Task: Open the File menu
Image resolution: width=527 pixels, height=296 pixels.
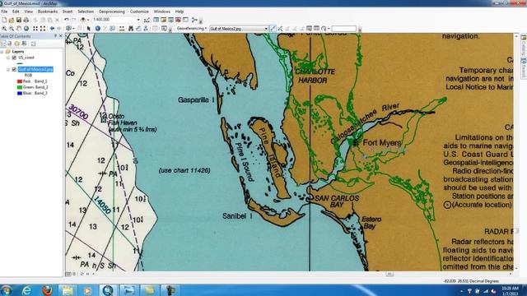Action: tap(4, 12)
